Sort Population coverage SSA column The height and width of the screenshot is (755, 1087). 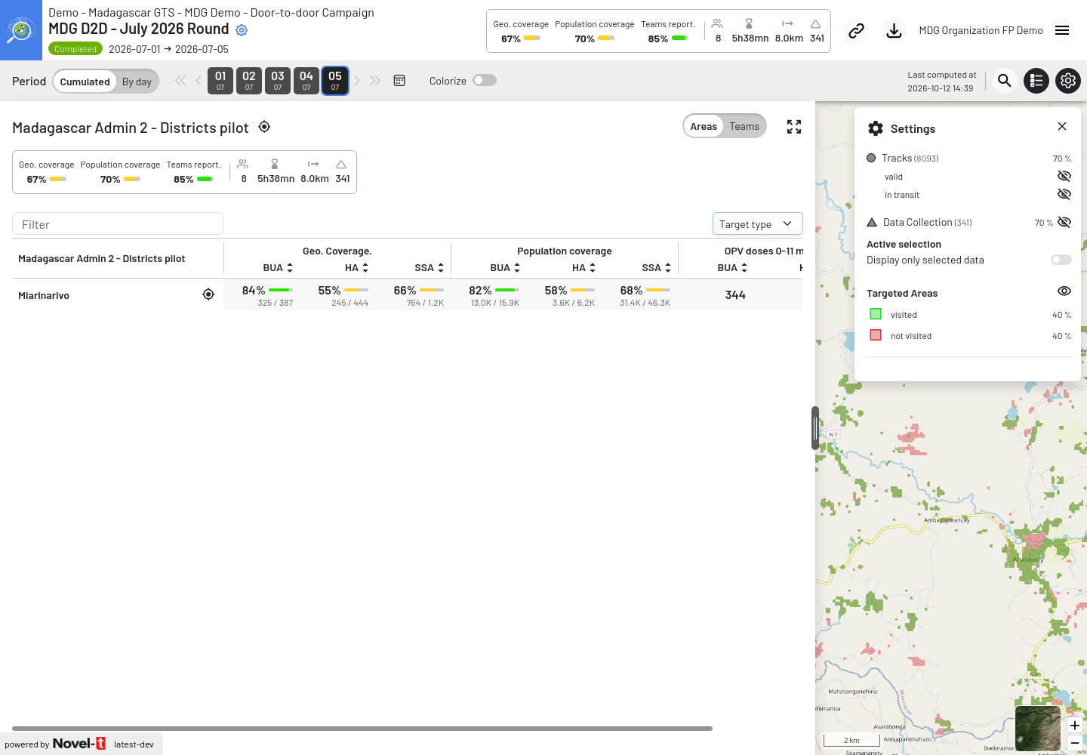pyautogui.click(x=668, y=268)
